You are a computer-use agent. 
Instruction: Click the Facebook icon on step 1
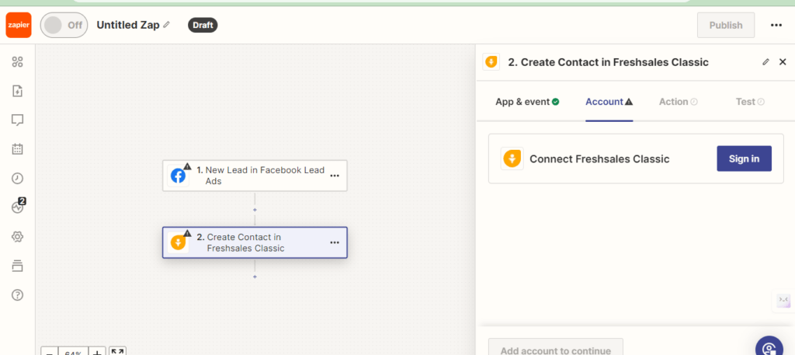[178, 176]
